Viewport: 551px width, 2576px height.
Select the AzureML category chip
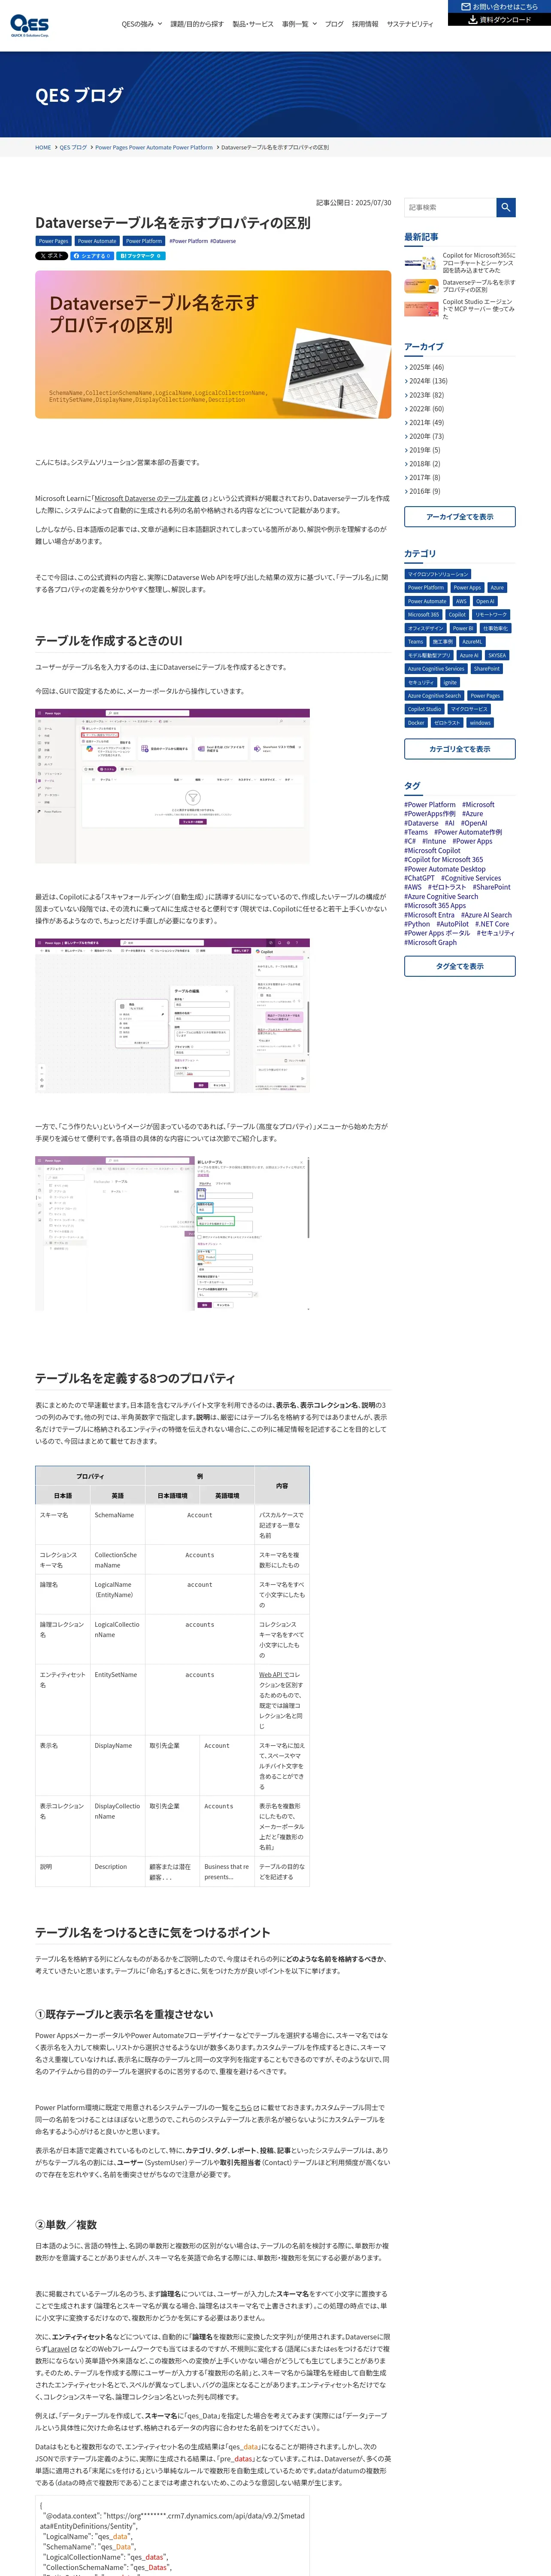472,642
